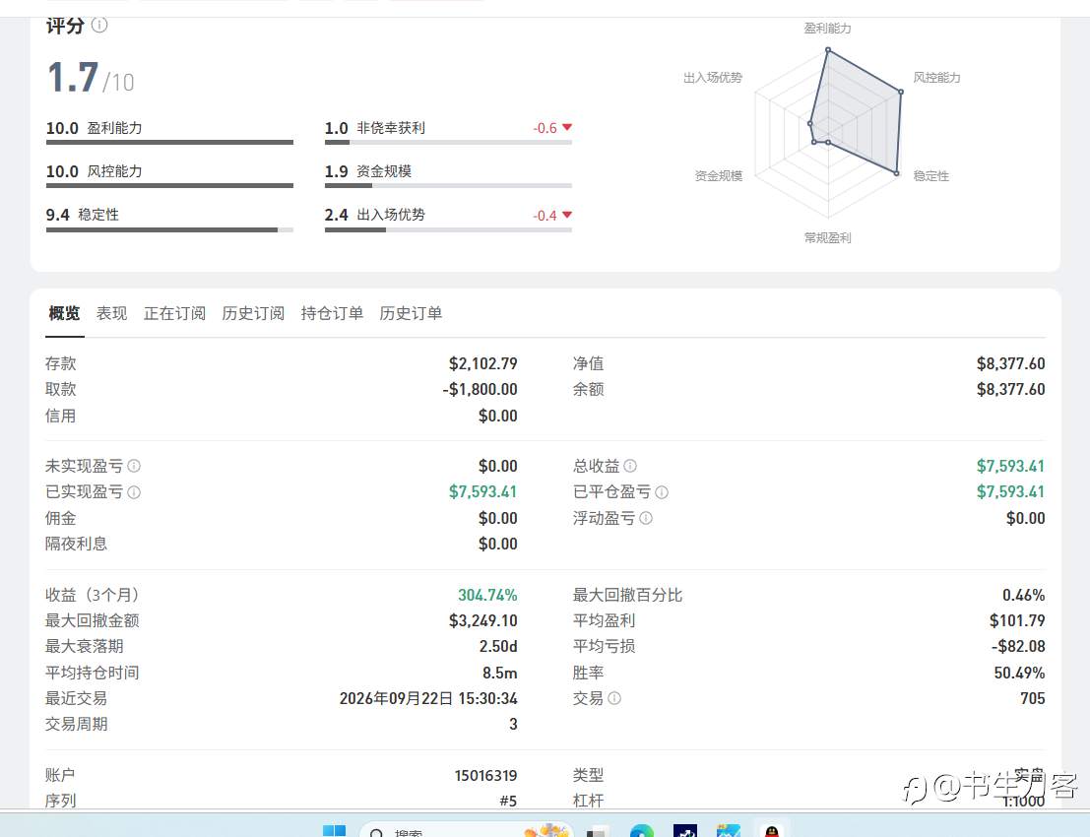Click the 出入场优势 score label
This screenshot has width=1090, height=837.
[x=391, y=215]
